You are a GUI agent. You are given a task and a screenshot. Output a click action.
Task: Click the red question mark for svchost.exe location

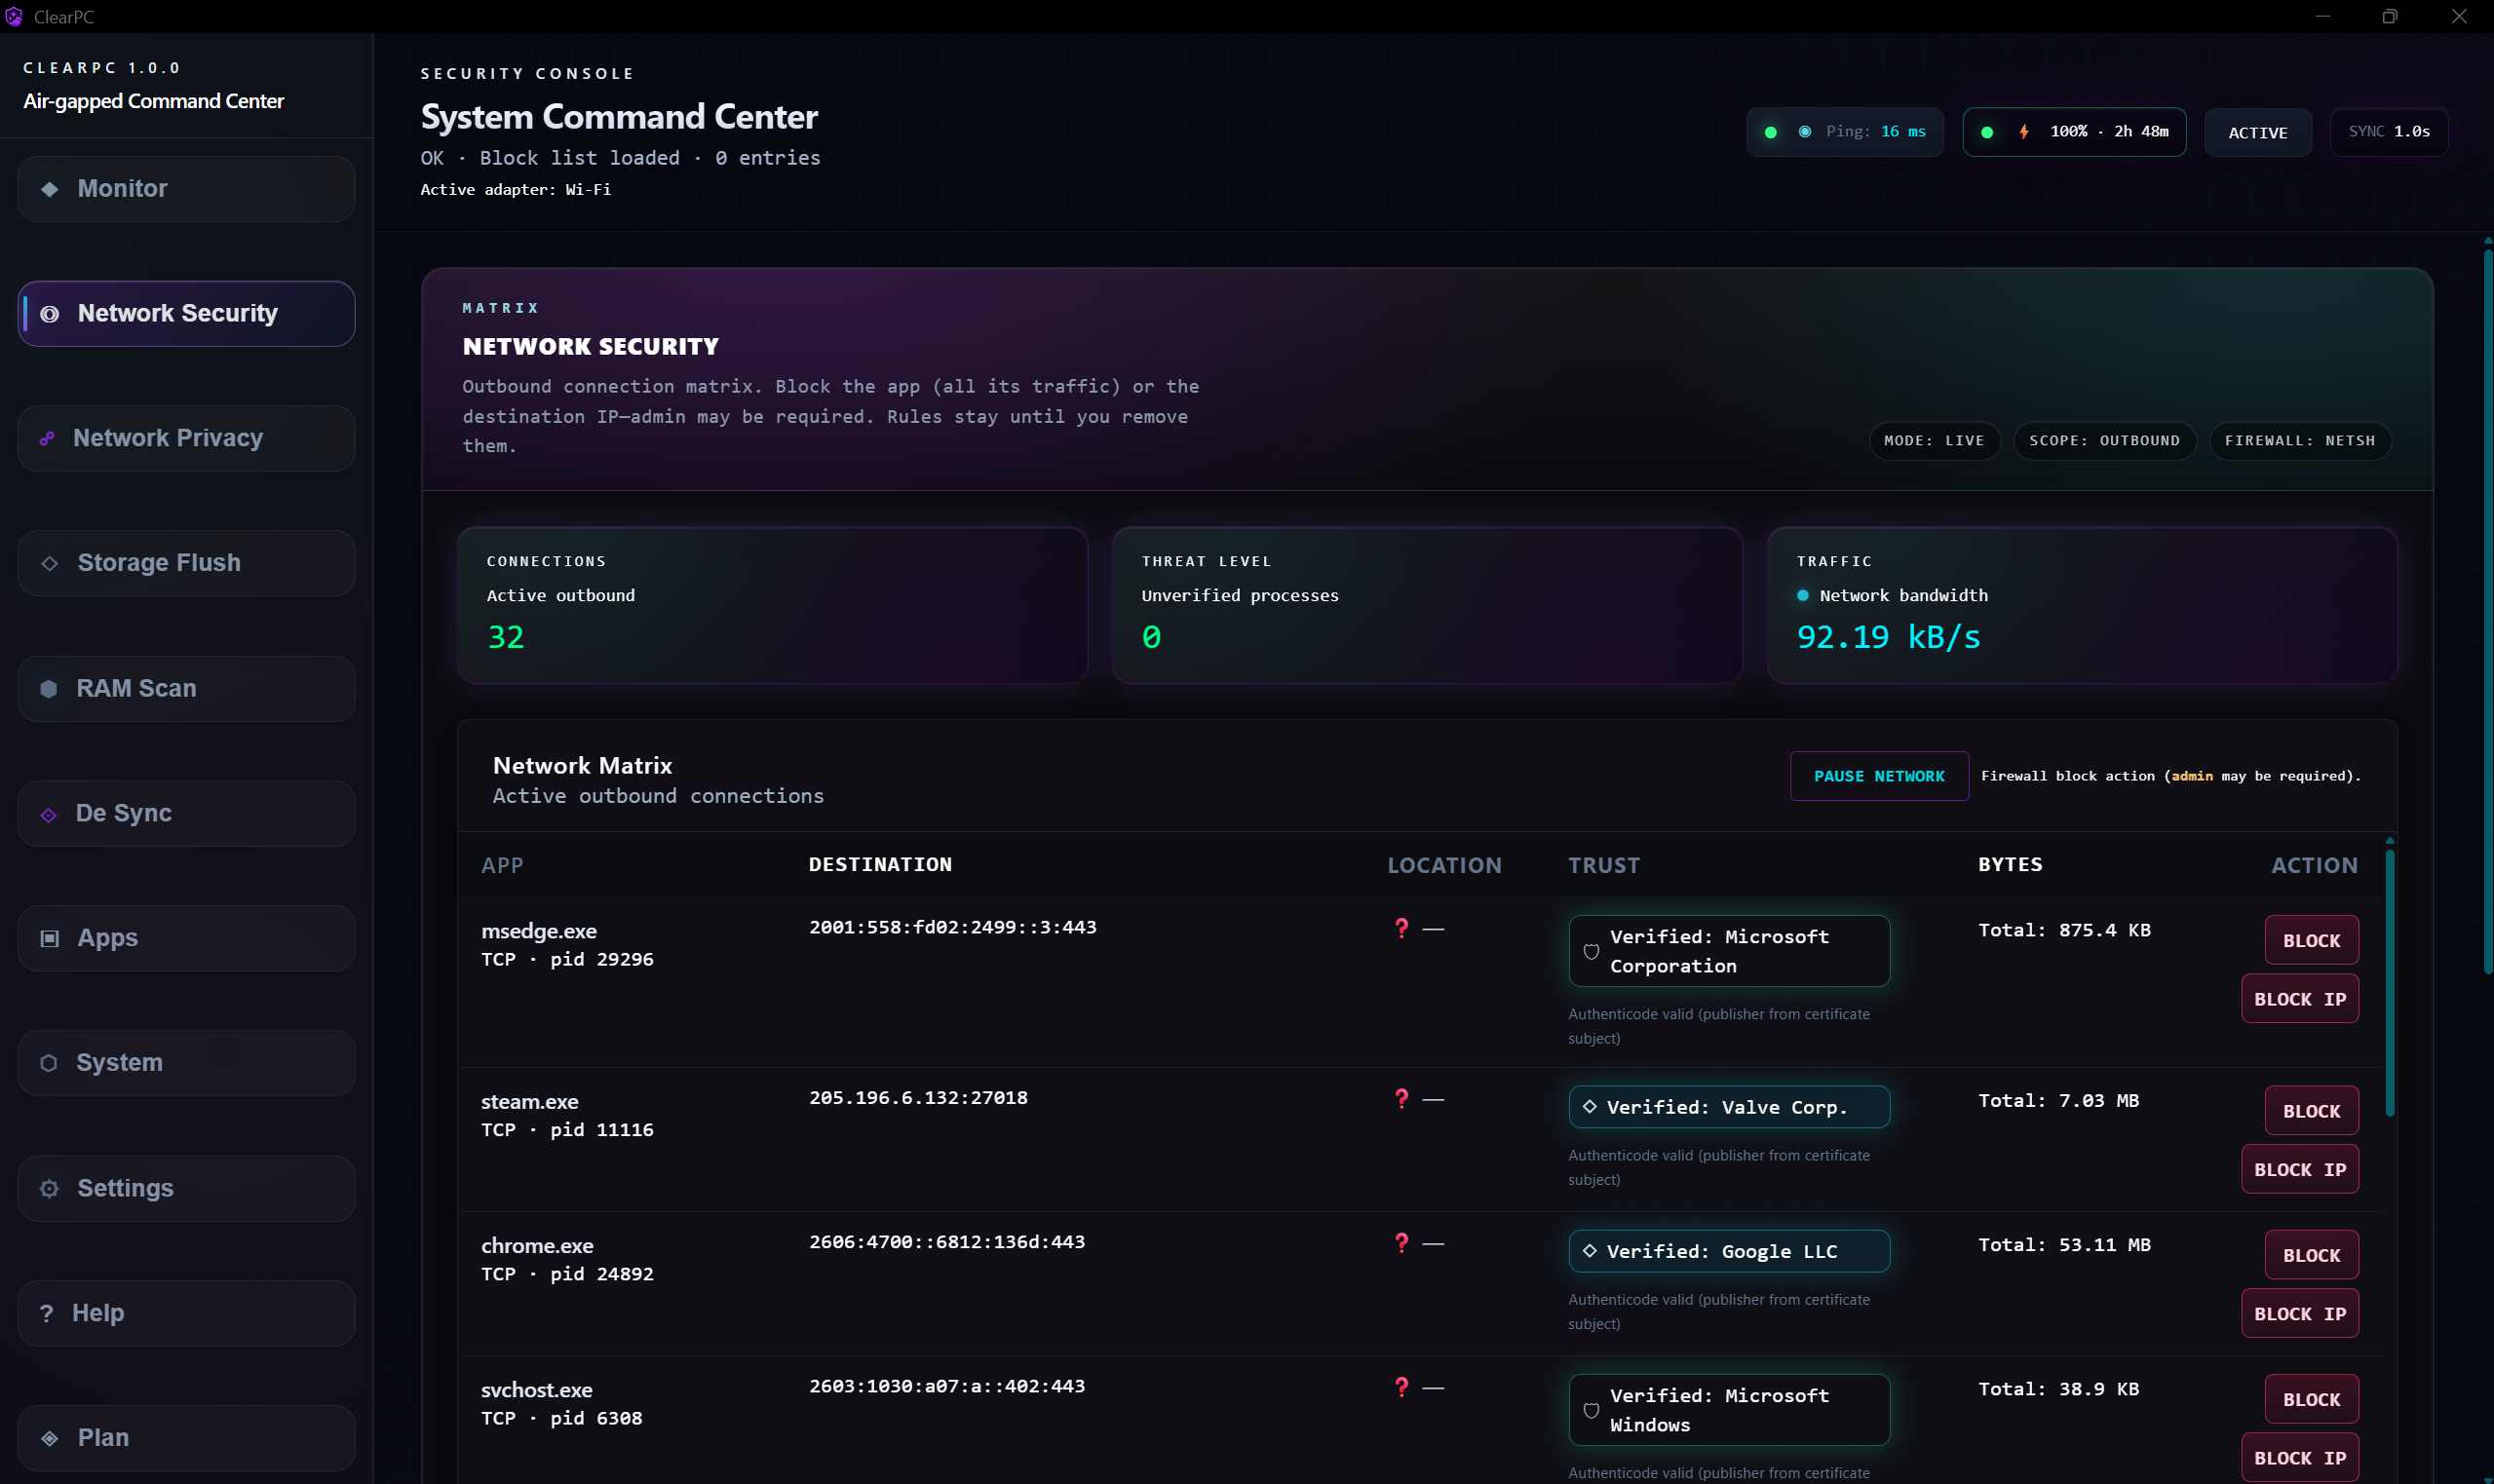click(1402, 1387)
